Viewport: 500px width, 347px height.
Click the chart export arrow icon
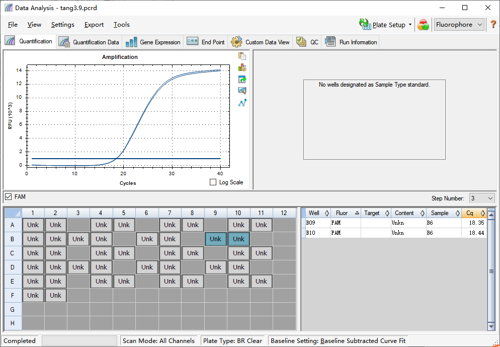point(242,79)
